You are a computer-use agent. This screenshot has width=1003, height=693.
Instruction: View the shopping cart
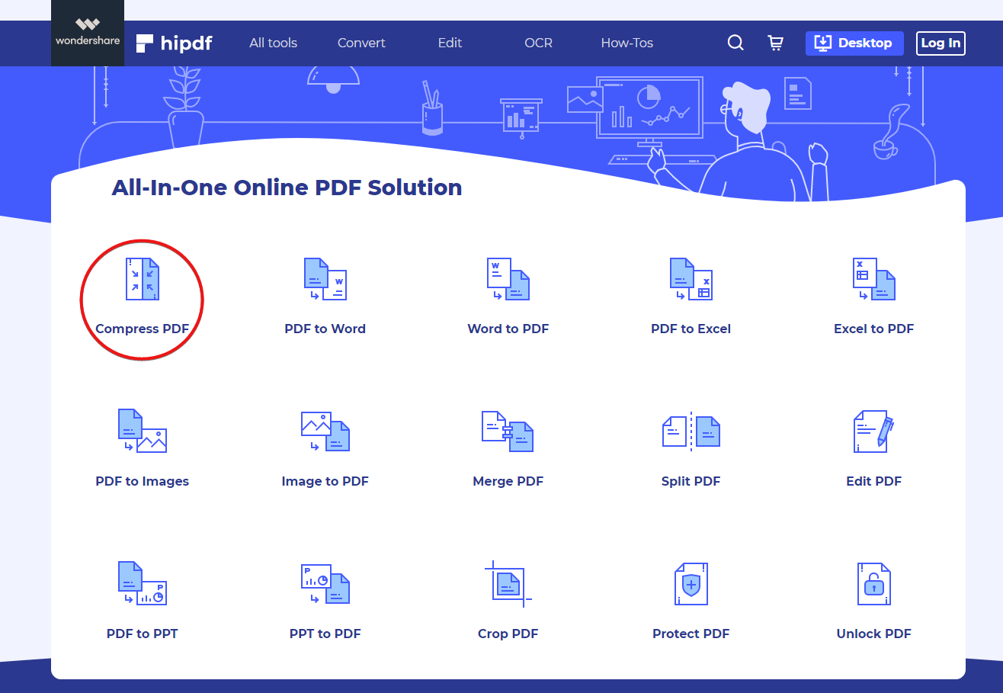776,43
